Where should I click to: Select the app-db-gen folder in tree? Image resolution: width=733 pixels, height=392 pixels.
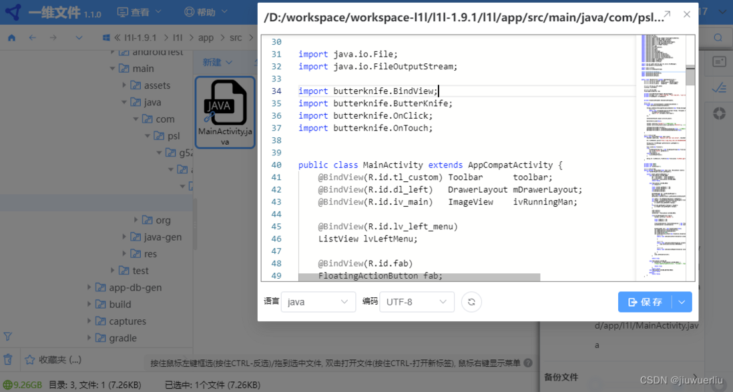pyautogui.click(x=129, y=287)
